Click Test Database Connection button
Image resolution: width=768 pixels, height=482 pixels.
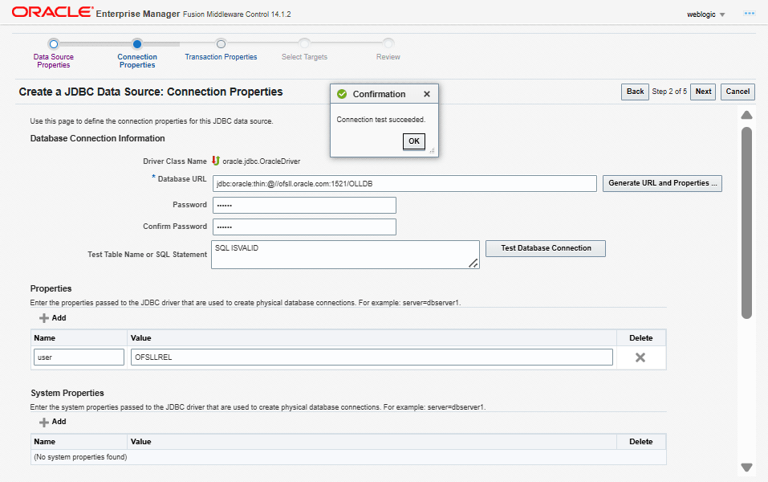546,248
